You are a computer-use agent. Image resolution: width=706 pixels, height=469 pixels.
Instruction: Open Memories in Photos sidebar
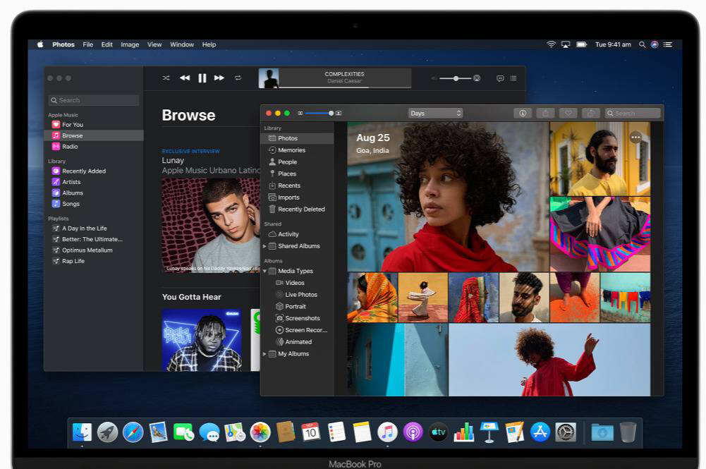(298, 150)
